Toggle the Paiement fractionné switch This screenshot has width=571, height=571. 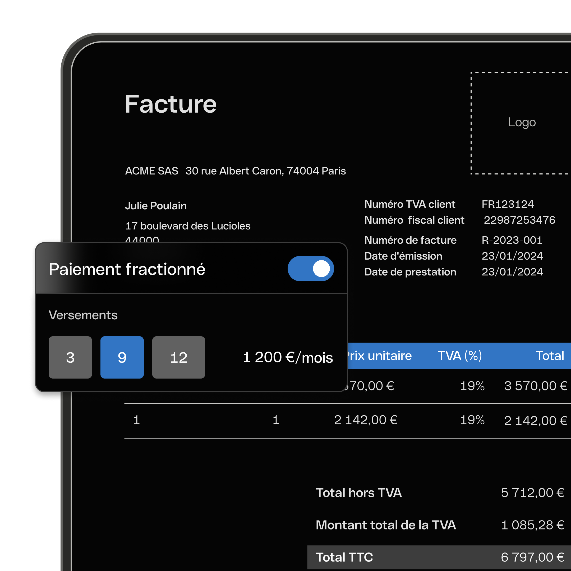pos(310,268)
